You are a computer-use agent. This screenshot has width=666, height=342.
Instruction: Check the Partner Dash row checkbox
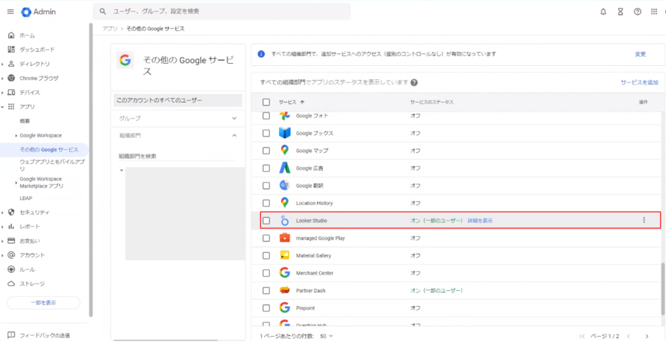pyautogui.click(x=266, y=290)
